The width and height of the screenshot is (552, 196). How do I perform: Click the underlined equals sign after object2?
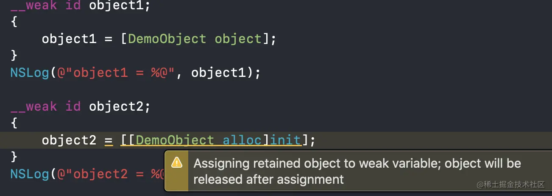point(108,140)
